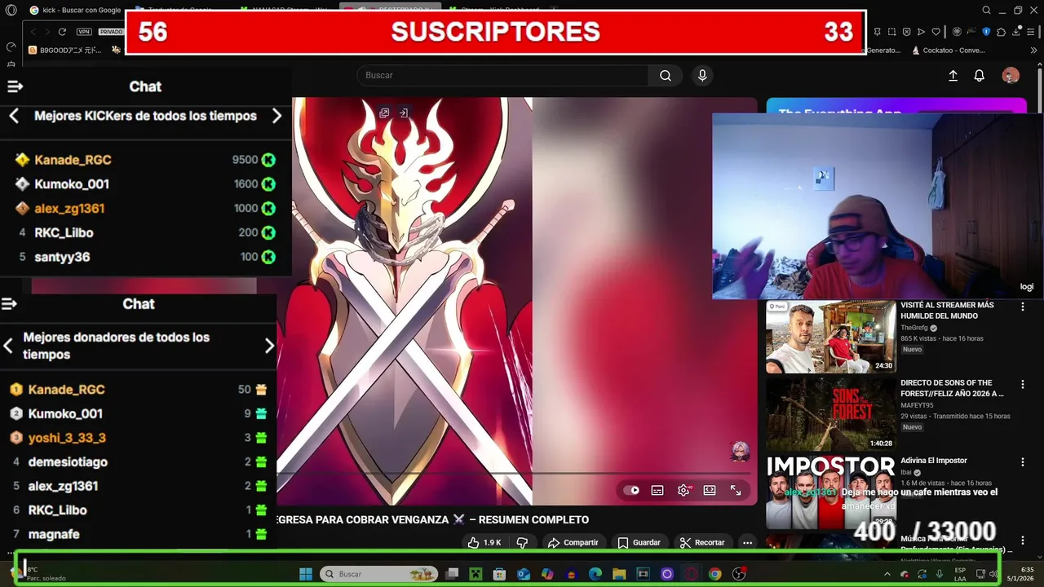1044x587 pixels.
Task: Open Outlook from the taskbar
Action: (x=524, y=574)
